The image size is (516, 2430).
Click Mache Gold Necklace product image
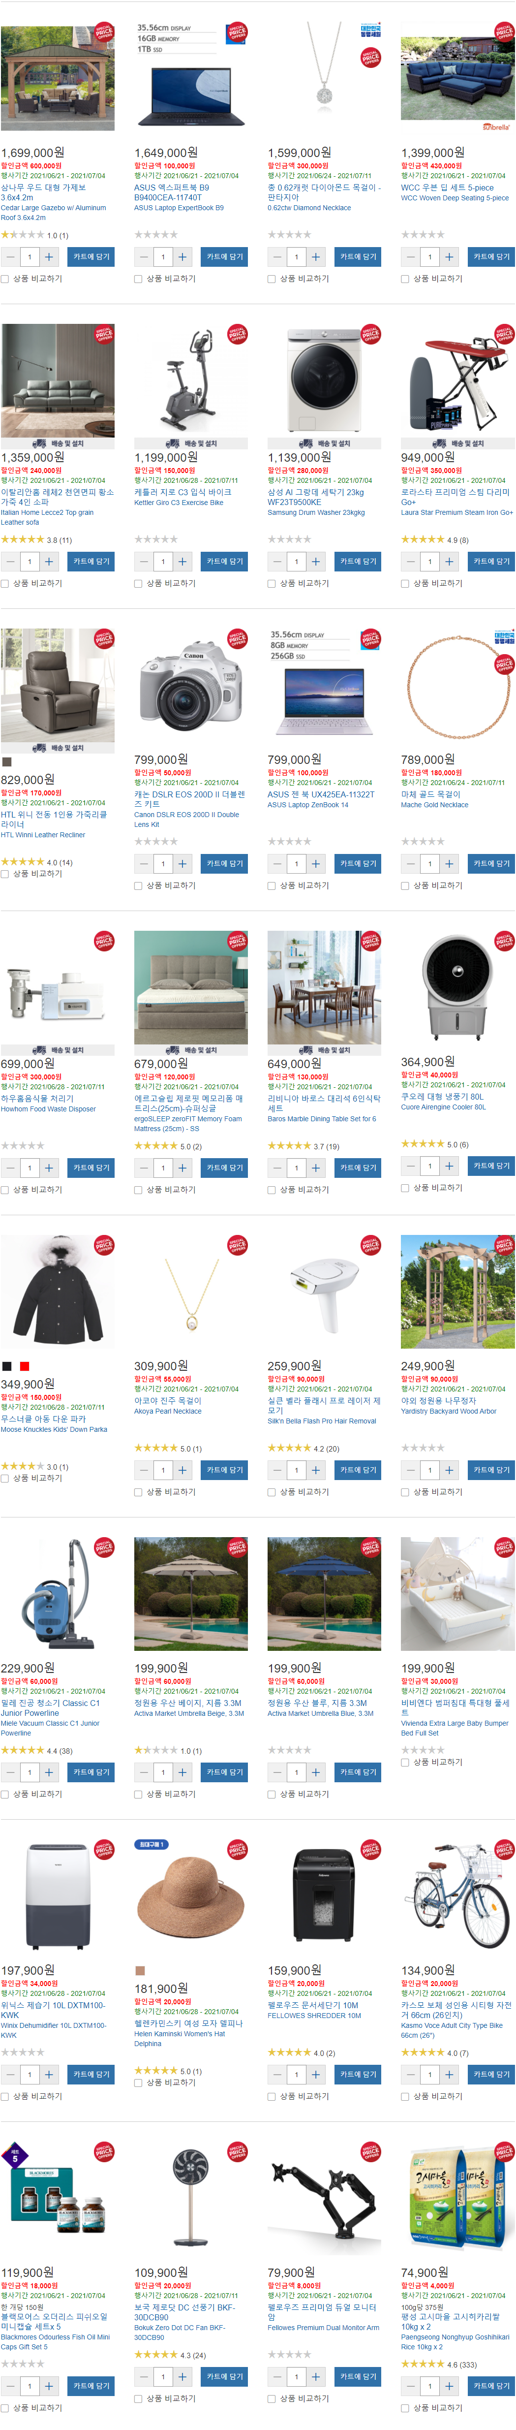click(x=457, y=685)
